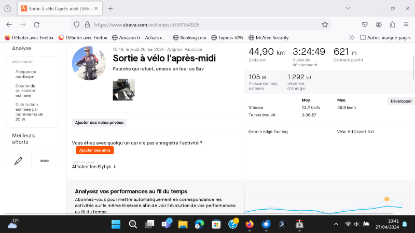Image resolution: width=415 pixels, height=233 pixels.
Task: Click Ajouter des amis button
Action: click(x=95, y=150)
